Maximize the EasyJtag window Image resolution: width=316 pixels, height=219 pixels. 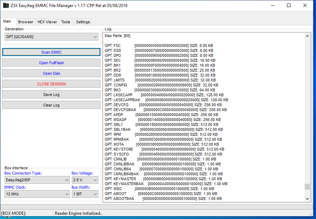[289, 5]
